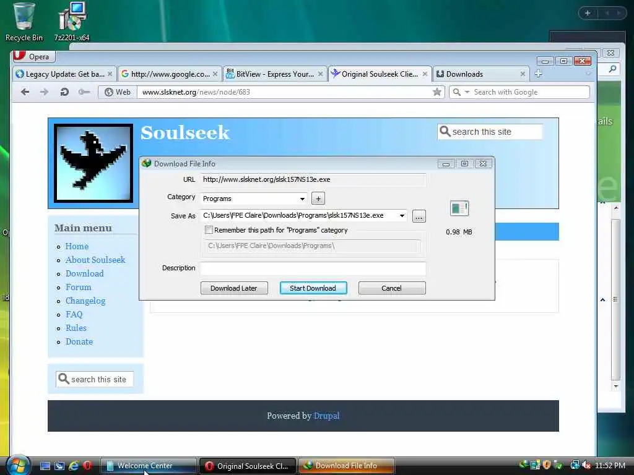Follow the Drupal footer link
The height and width of the screenshot is (475, 634).
click(326, 416)
